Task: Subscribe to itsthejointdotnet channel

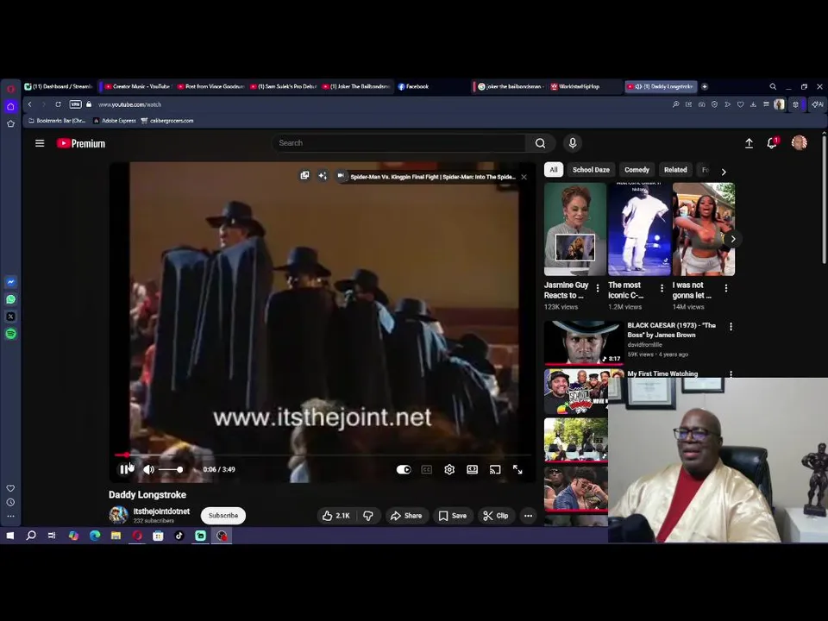Action: [x=223, y=516]
